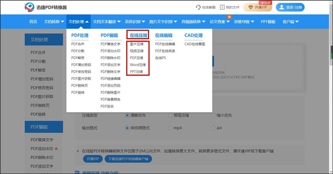The image size is (333, 174).
Task: Open sidebar PDF添加水印 with flame icon
Action: click(44, 149)
